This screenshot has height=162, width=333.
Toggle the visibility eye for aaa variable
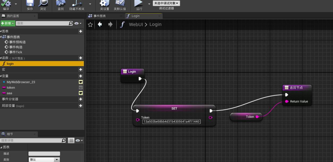[81, 93]
